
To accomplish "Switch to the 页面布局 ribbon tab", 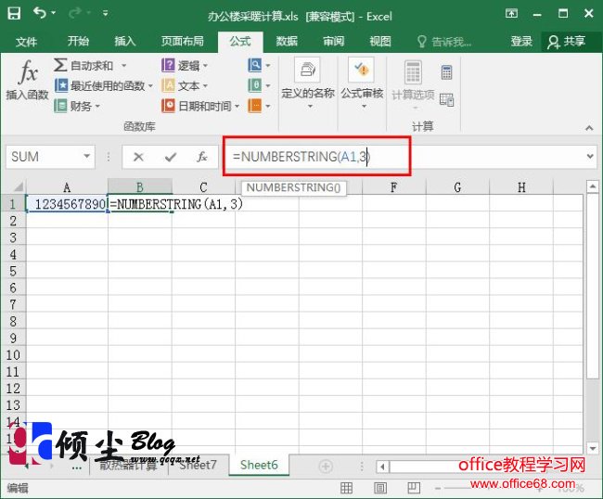I will coord(182,41).
